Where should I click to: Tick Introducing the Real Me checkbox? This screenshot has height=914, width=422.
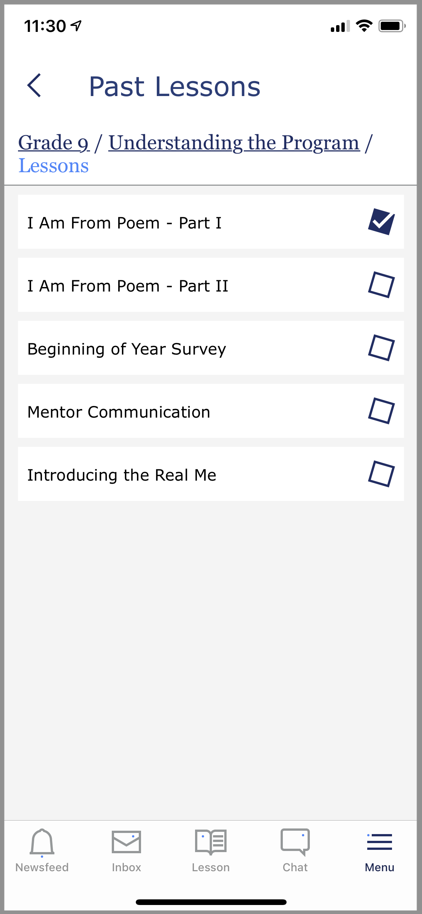[381, 474]
